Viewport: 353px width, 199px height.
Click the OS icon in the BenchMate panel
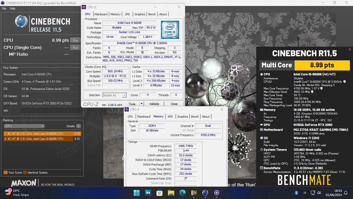(261, 138)
